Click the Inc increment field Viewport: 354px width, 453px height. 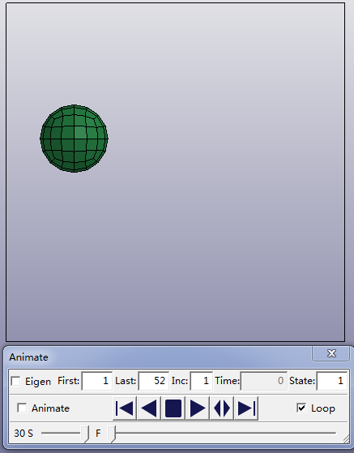(201, 381)
